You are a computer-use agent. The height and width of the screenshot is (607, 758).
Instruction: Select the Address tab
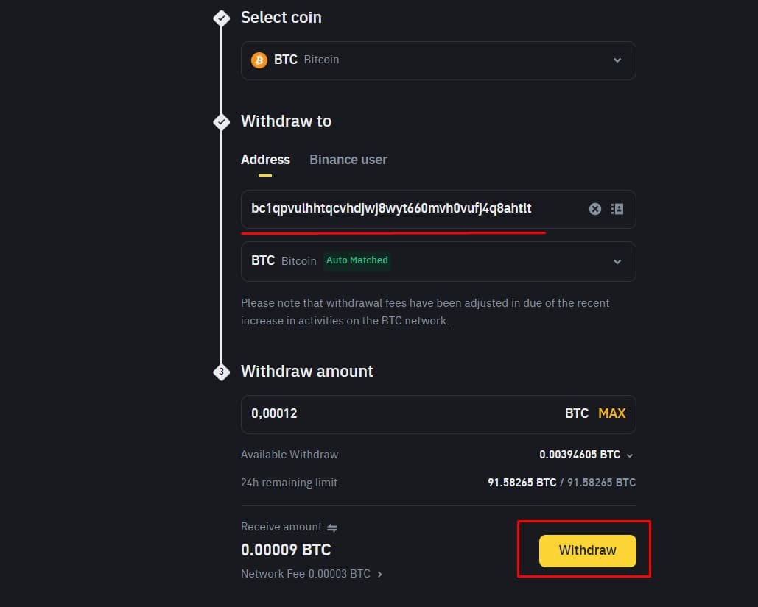pos(265,160)
